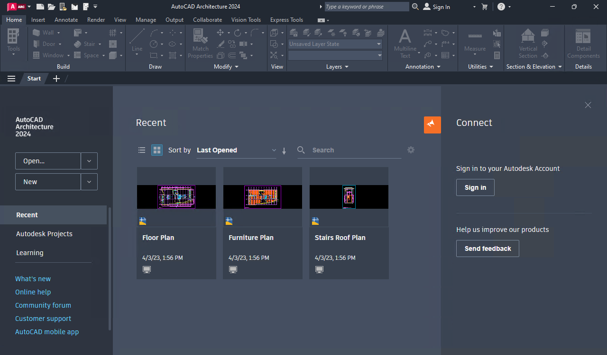
Task: Click the Move tool in Modify panel
Action: pos(220,33)
